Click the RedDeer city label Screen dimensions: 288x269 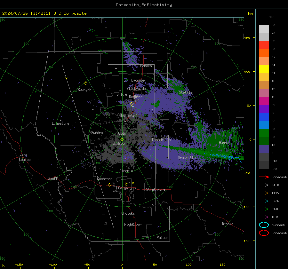pyautogui.click(x=136, y=97)
